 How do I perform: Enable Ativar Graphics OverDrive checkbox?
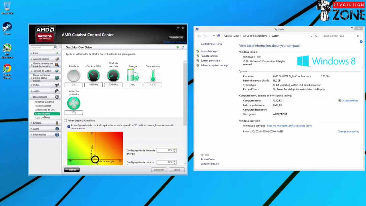point(65,120)
